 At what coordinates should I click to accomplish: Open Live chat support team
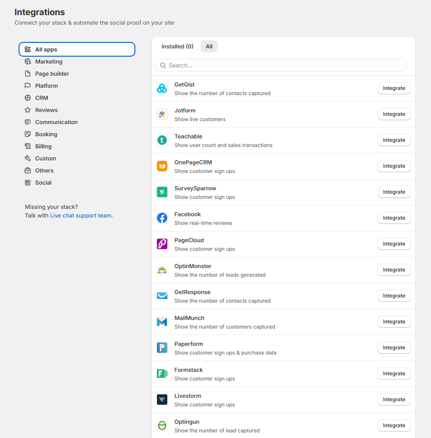click(x=81, y=215)
